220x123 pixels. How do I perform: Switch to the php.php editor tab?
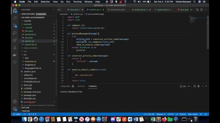pos(75,10)
